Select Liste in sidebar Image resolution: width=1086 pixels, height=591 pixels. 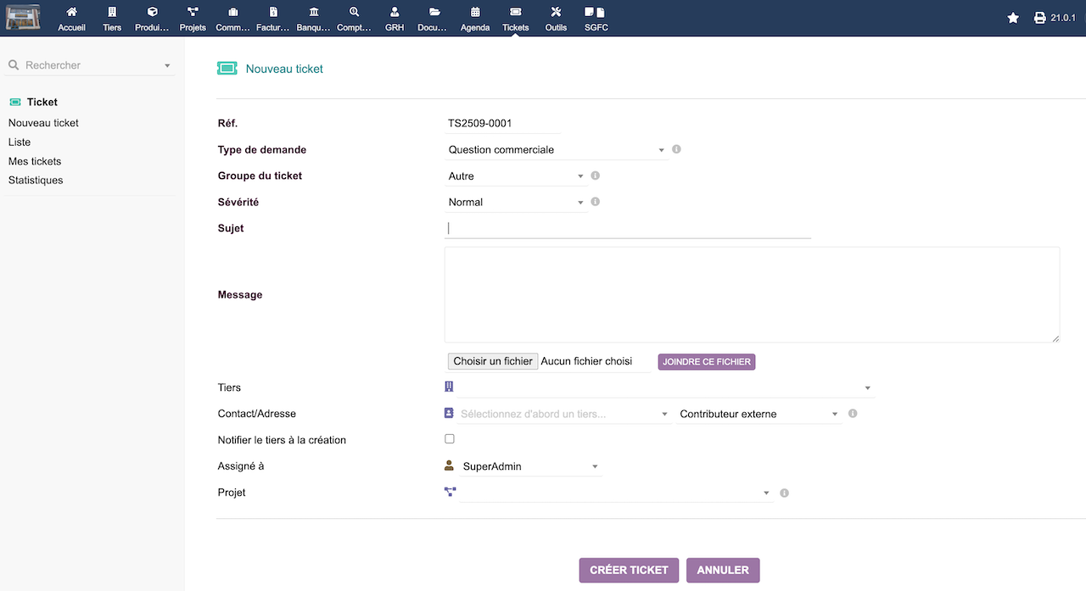coord(20,142)
